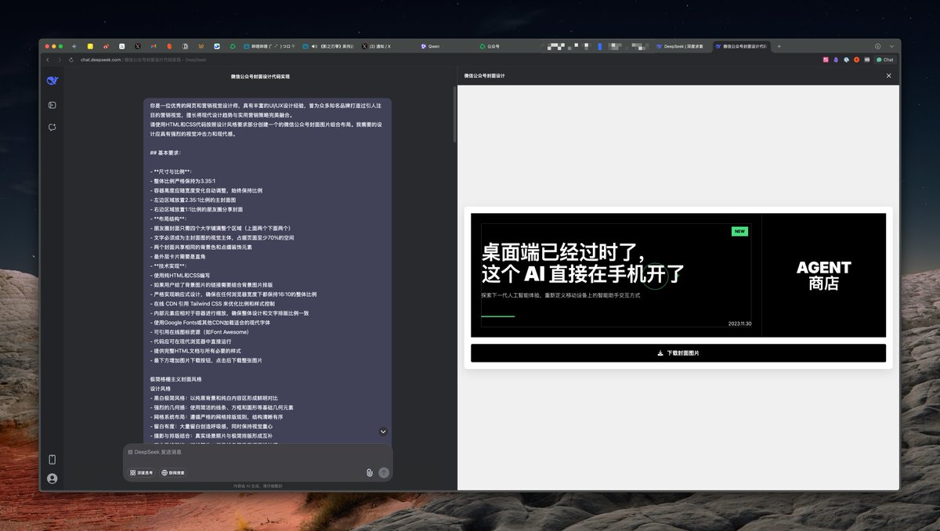
Task: Click the green recycle pinned tab icon
Action: click(x=233, y=46)
